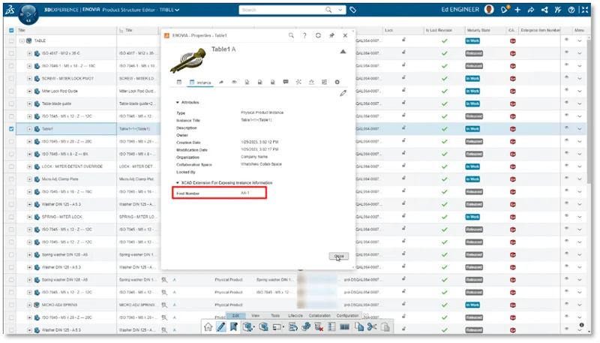Tick the checkbox for TABLE root row
Viewport: 600px width, 343px height.
(x=10, y=41)
